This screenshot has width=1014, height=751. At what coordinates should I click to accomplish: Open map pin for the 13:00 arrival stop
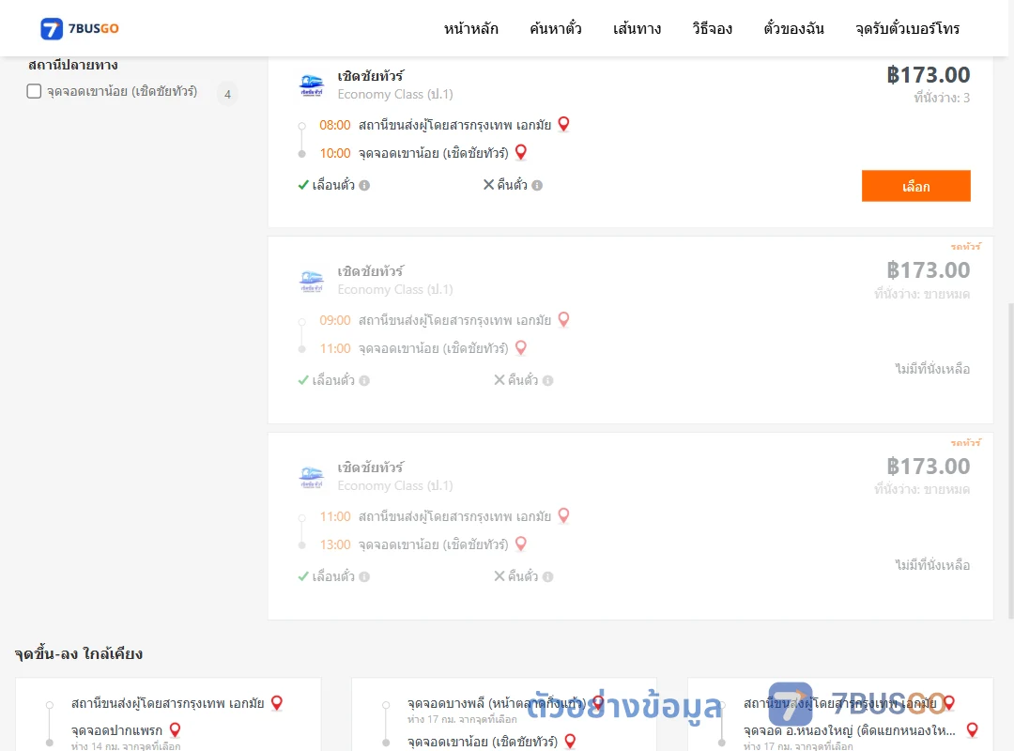click(x=520, y=544)
